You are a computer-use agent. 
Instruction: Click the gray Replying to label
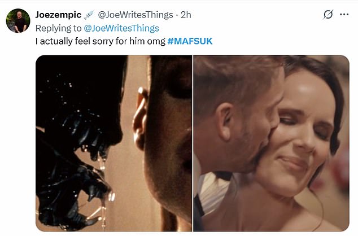[58, 28]
